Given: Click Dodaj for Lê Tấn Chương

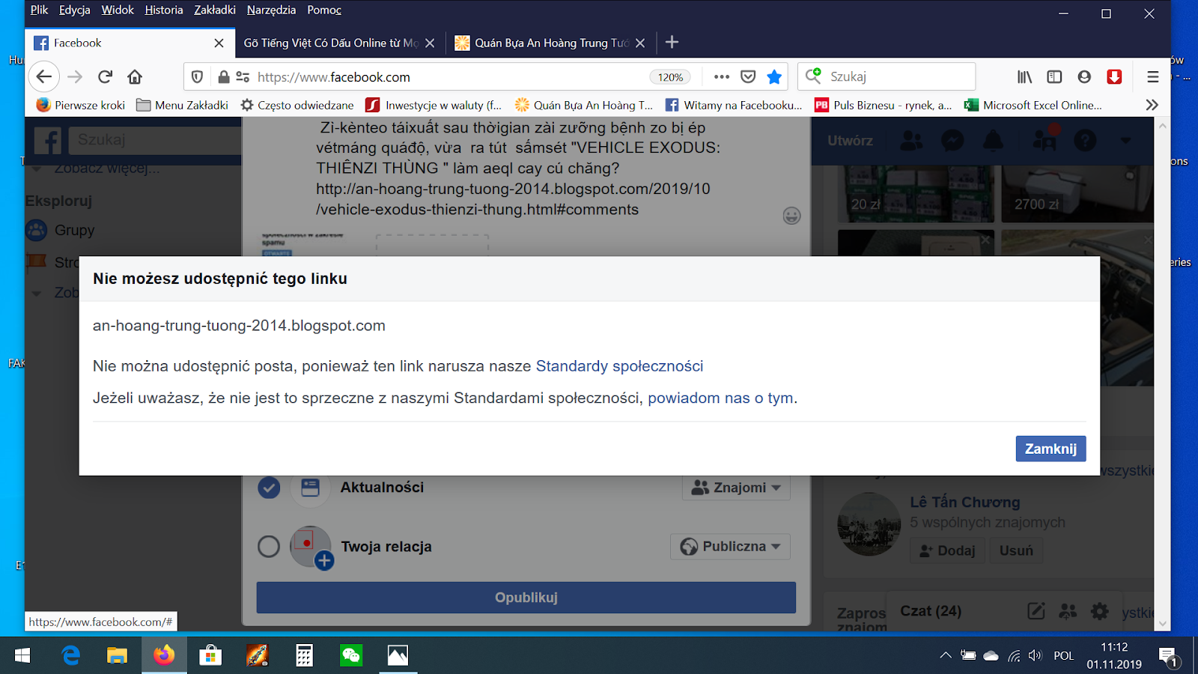Looking at the screenshot, I should tap(947, 550).
